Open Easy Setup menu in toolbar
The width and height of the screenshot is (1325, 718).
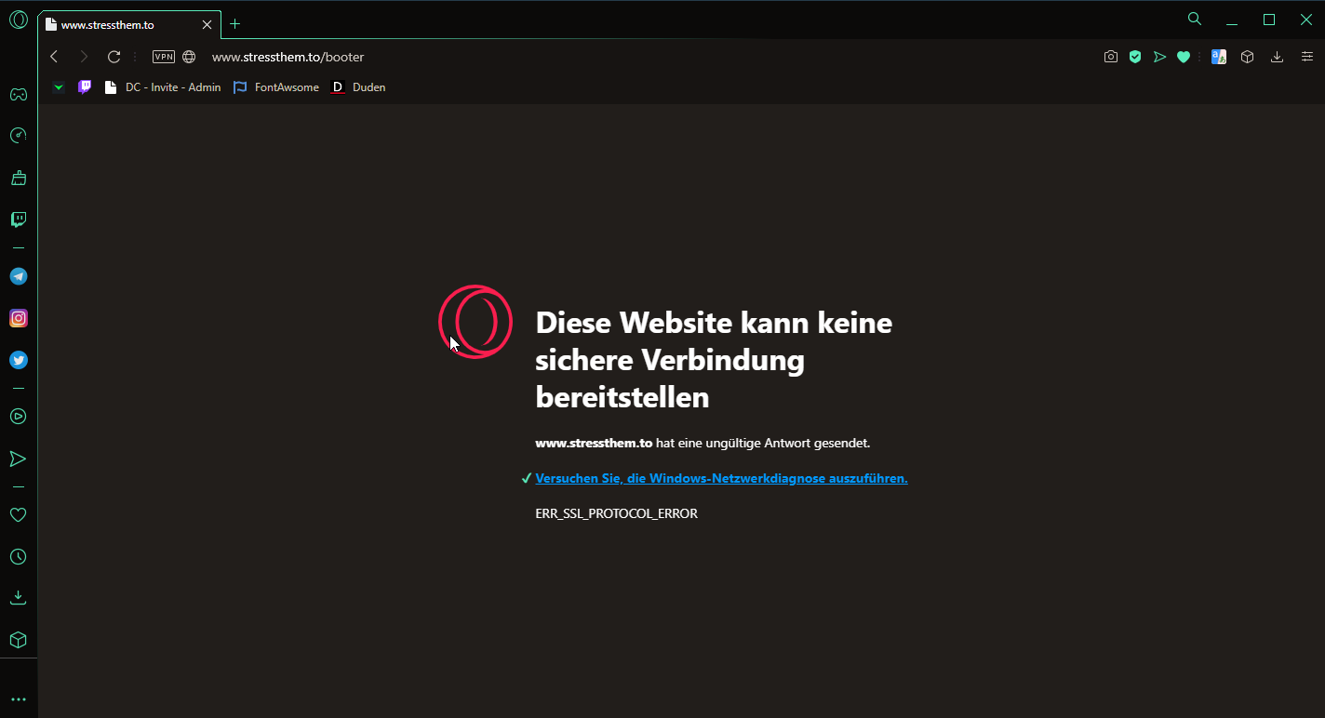pos(1306,57)
